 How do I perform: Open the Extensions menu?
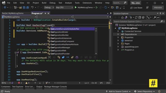point(87,3)
